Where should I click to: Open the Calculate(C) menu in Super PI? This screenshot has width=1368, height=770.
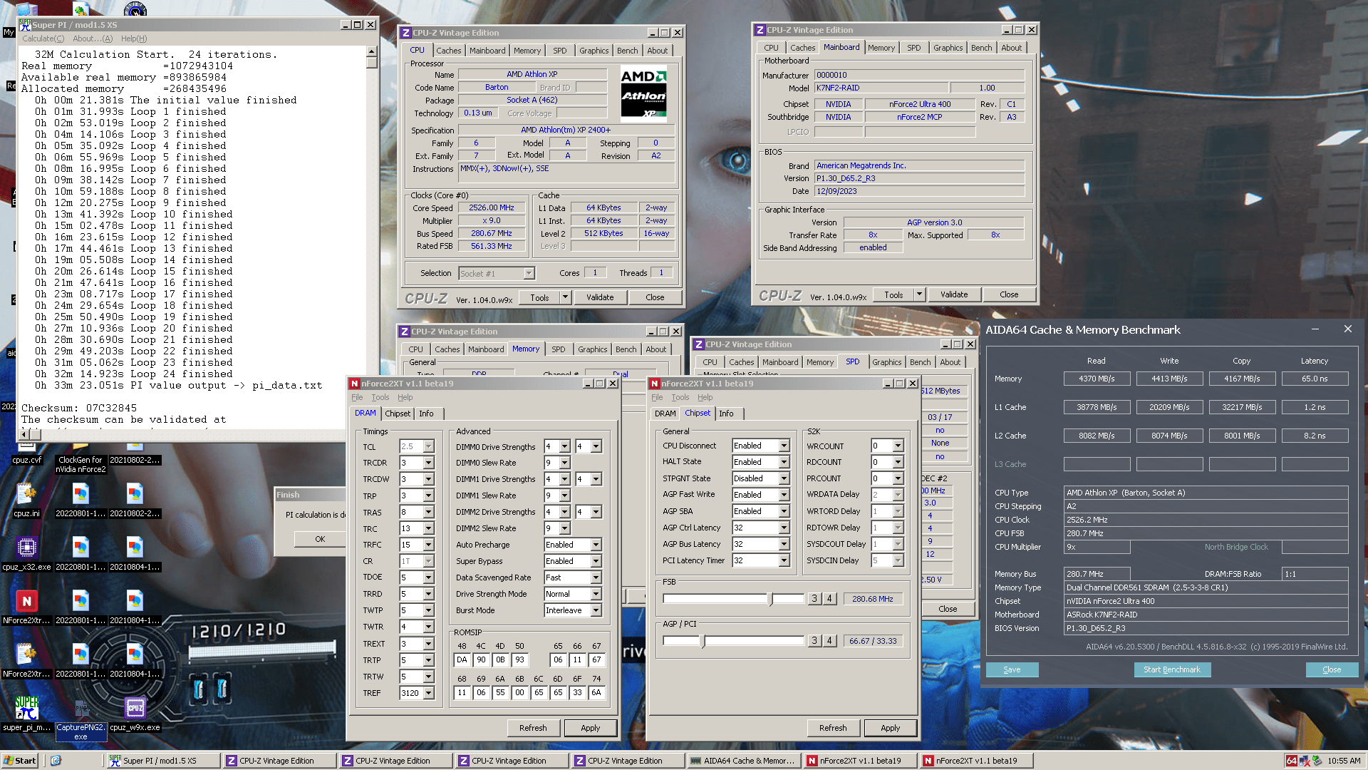click(x=43, y=38)
